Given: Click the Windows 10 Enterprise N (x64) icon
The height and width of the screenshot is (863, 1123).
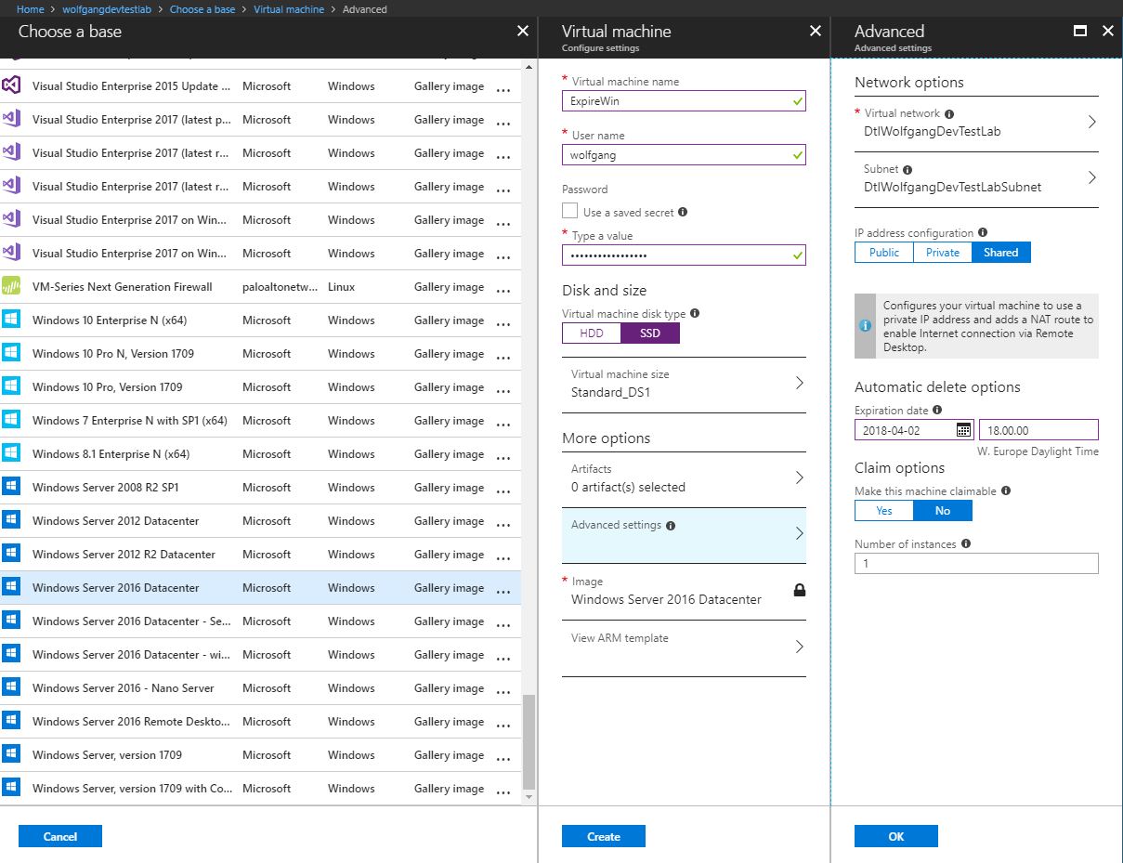Looking at the screenshot, I should click(11, 320).
